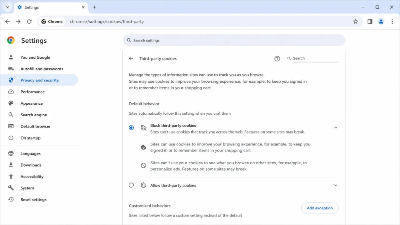Click the Chrome site info chip
This screenshot has width=400, height=225.
point(52,22)
